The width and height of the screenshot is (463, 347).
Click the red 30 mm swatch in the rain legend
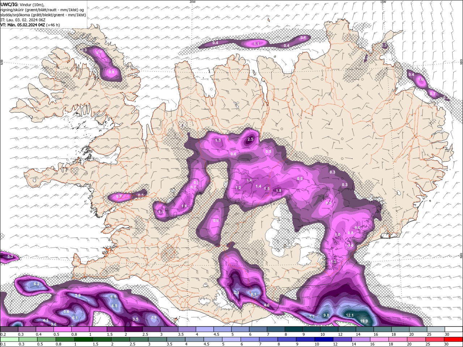point(454,339)
